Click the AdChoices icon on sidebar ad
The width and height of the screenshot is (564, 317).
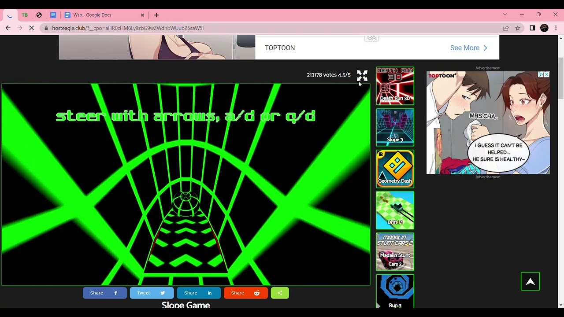[x=541, y=74]
